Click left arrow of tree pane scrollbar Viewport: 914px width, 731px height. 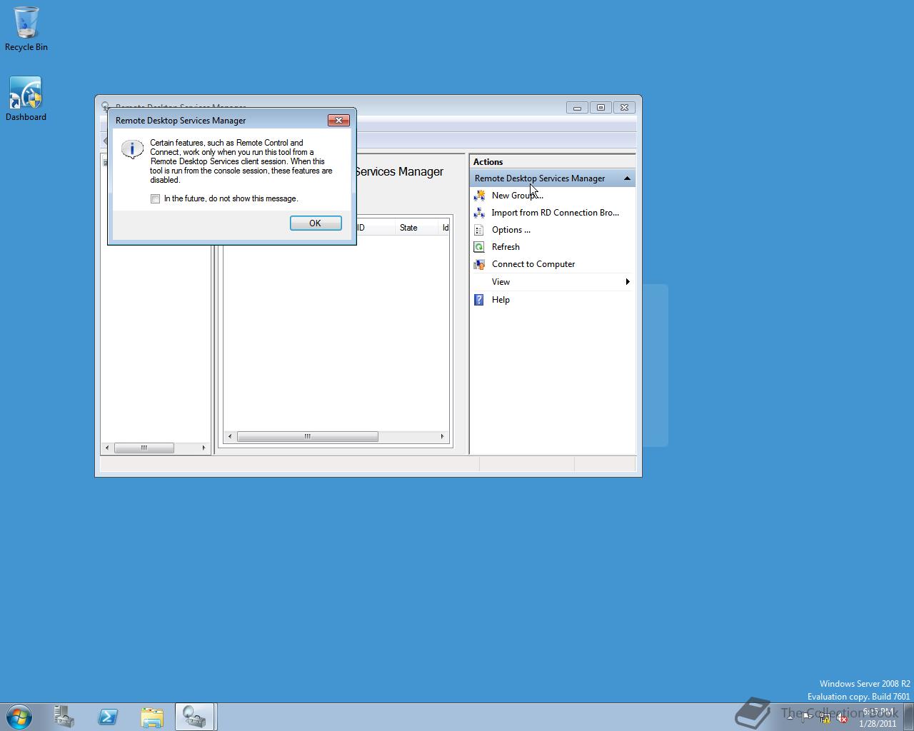coord(107,448)
